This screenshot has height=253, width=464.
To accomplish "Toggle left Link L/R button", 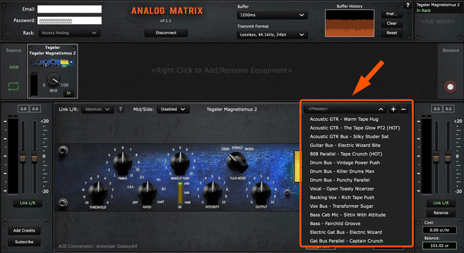I will tap(27, 203).
